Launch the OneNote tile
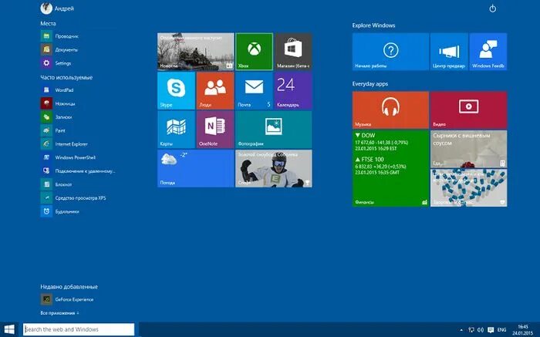The width and height of the screenshot is (540, 337). point(215,130)
